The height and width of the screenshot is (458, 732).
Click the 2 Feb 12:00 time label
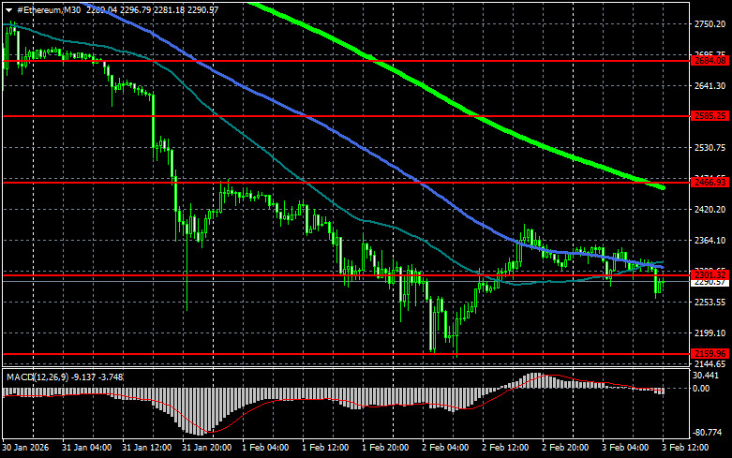coord(505,448)
